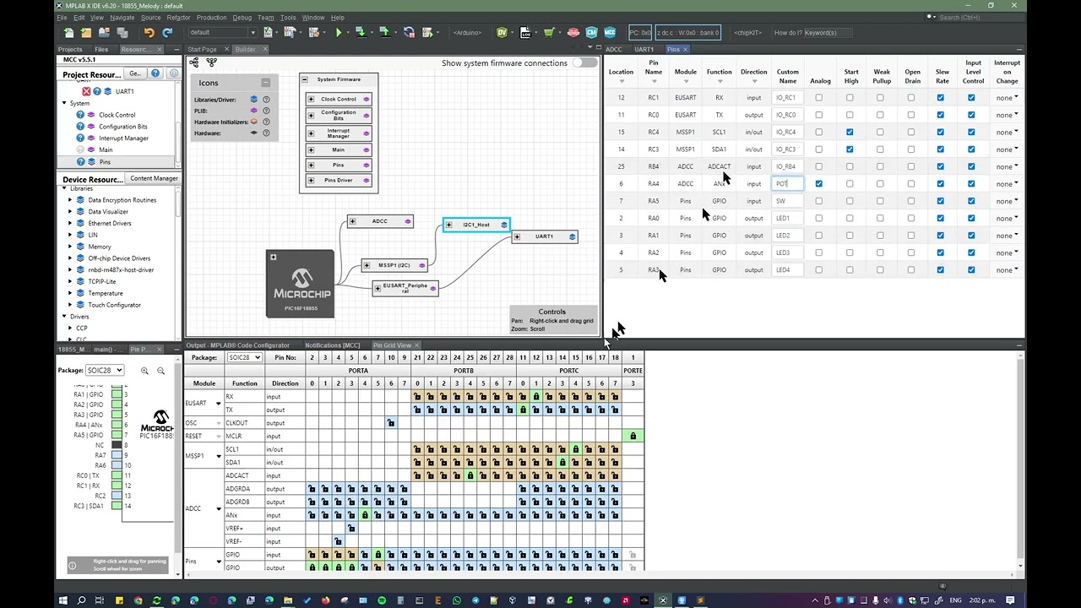
Task: Click the CM toolbar icon
Action: coord(592,33)
